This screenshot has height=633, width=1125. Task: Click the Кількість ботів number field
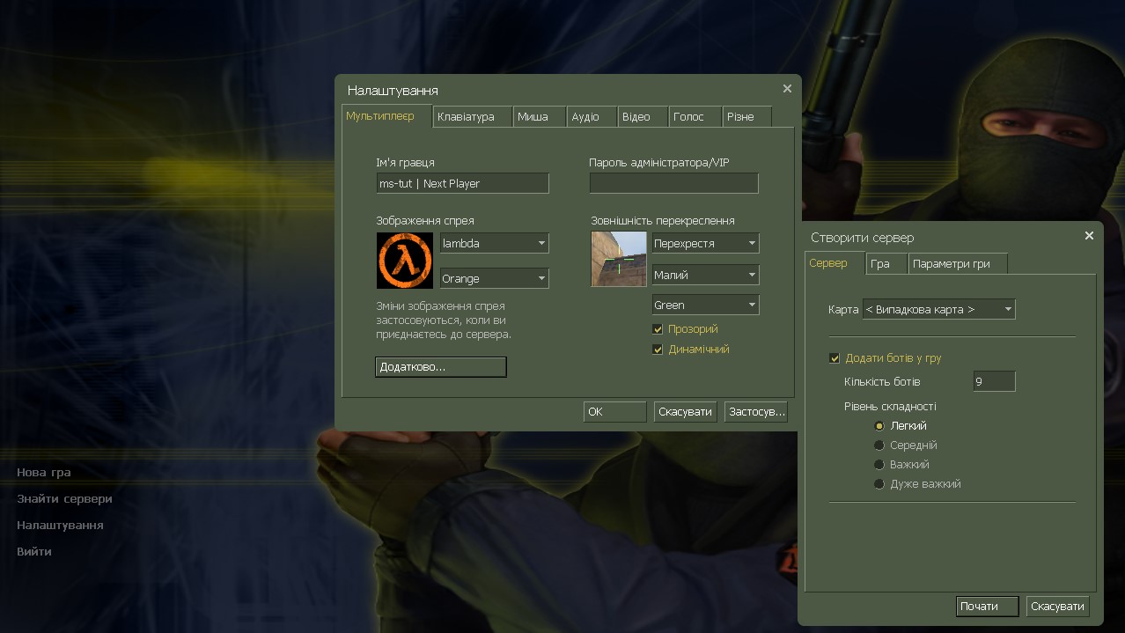tap(994, 380)
